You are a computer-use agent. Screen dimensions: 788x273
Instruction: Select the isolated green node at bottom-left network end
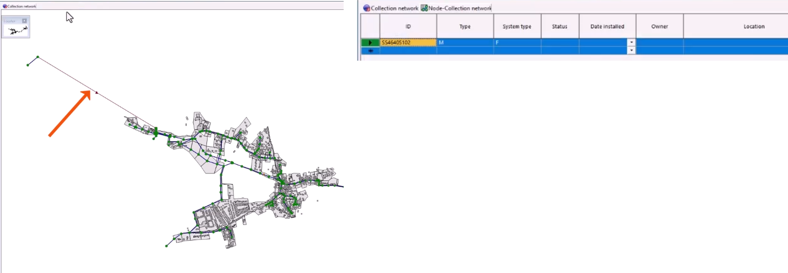(167, 246)
